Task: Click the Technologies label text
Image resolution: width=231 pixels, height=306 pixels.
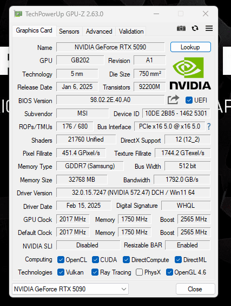Action: click(35, 272)
